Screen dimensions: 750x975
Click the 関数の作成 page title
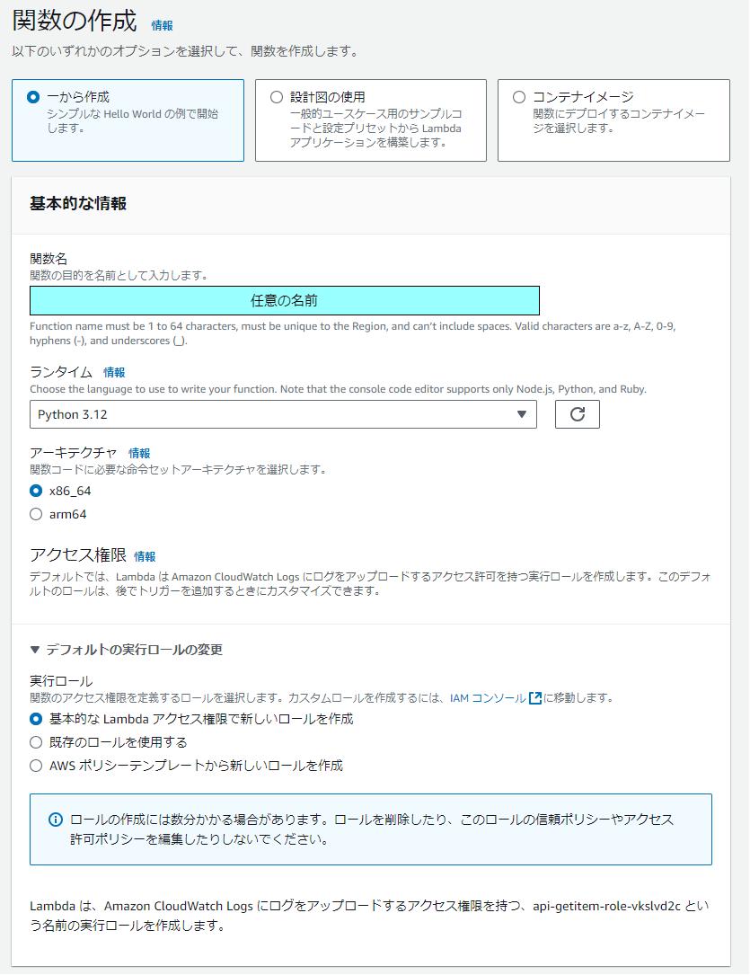coord(75,21)
